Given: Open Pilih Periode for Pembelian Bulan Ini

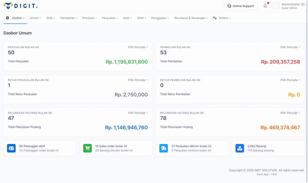Looking at the screenshot, I should pos(290,47).
